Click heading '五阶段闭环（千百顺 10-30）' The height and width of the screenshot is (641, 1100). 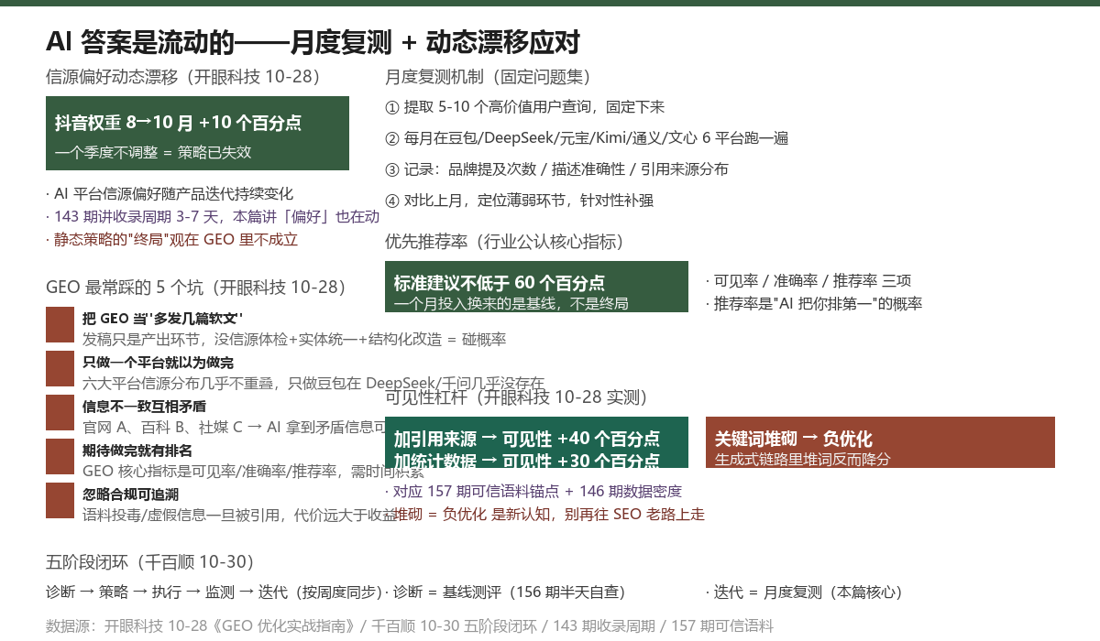(150, 561)
